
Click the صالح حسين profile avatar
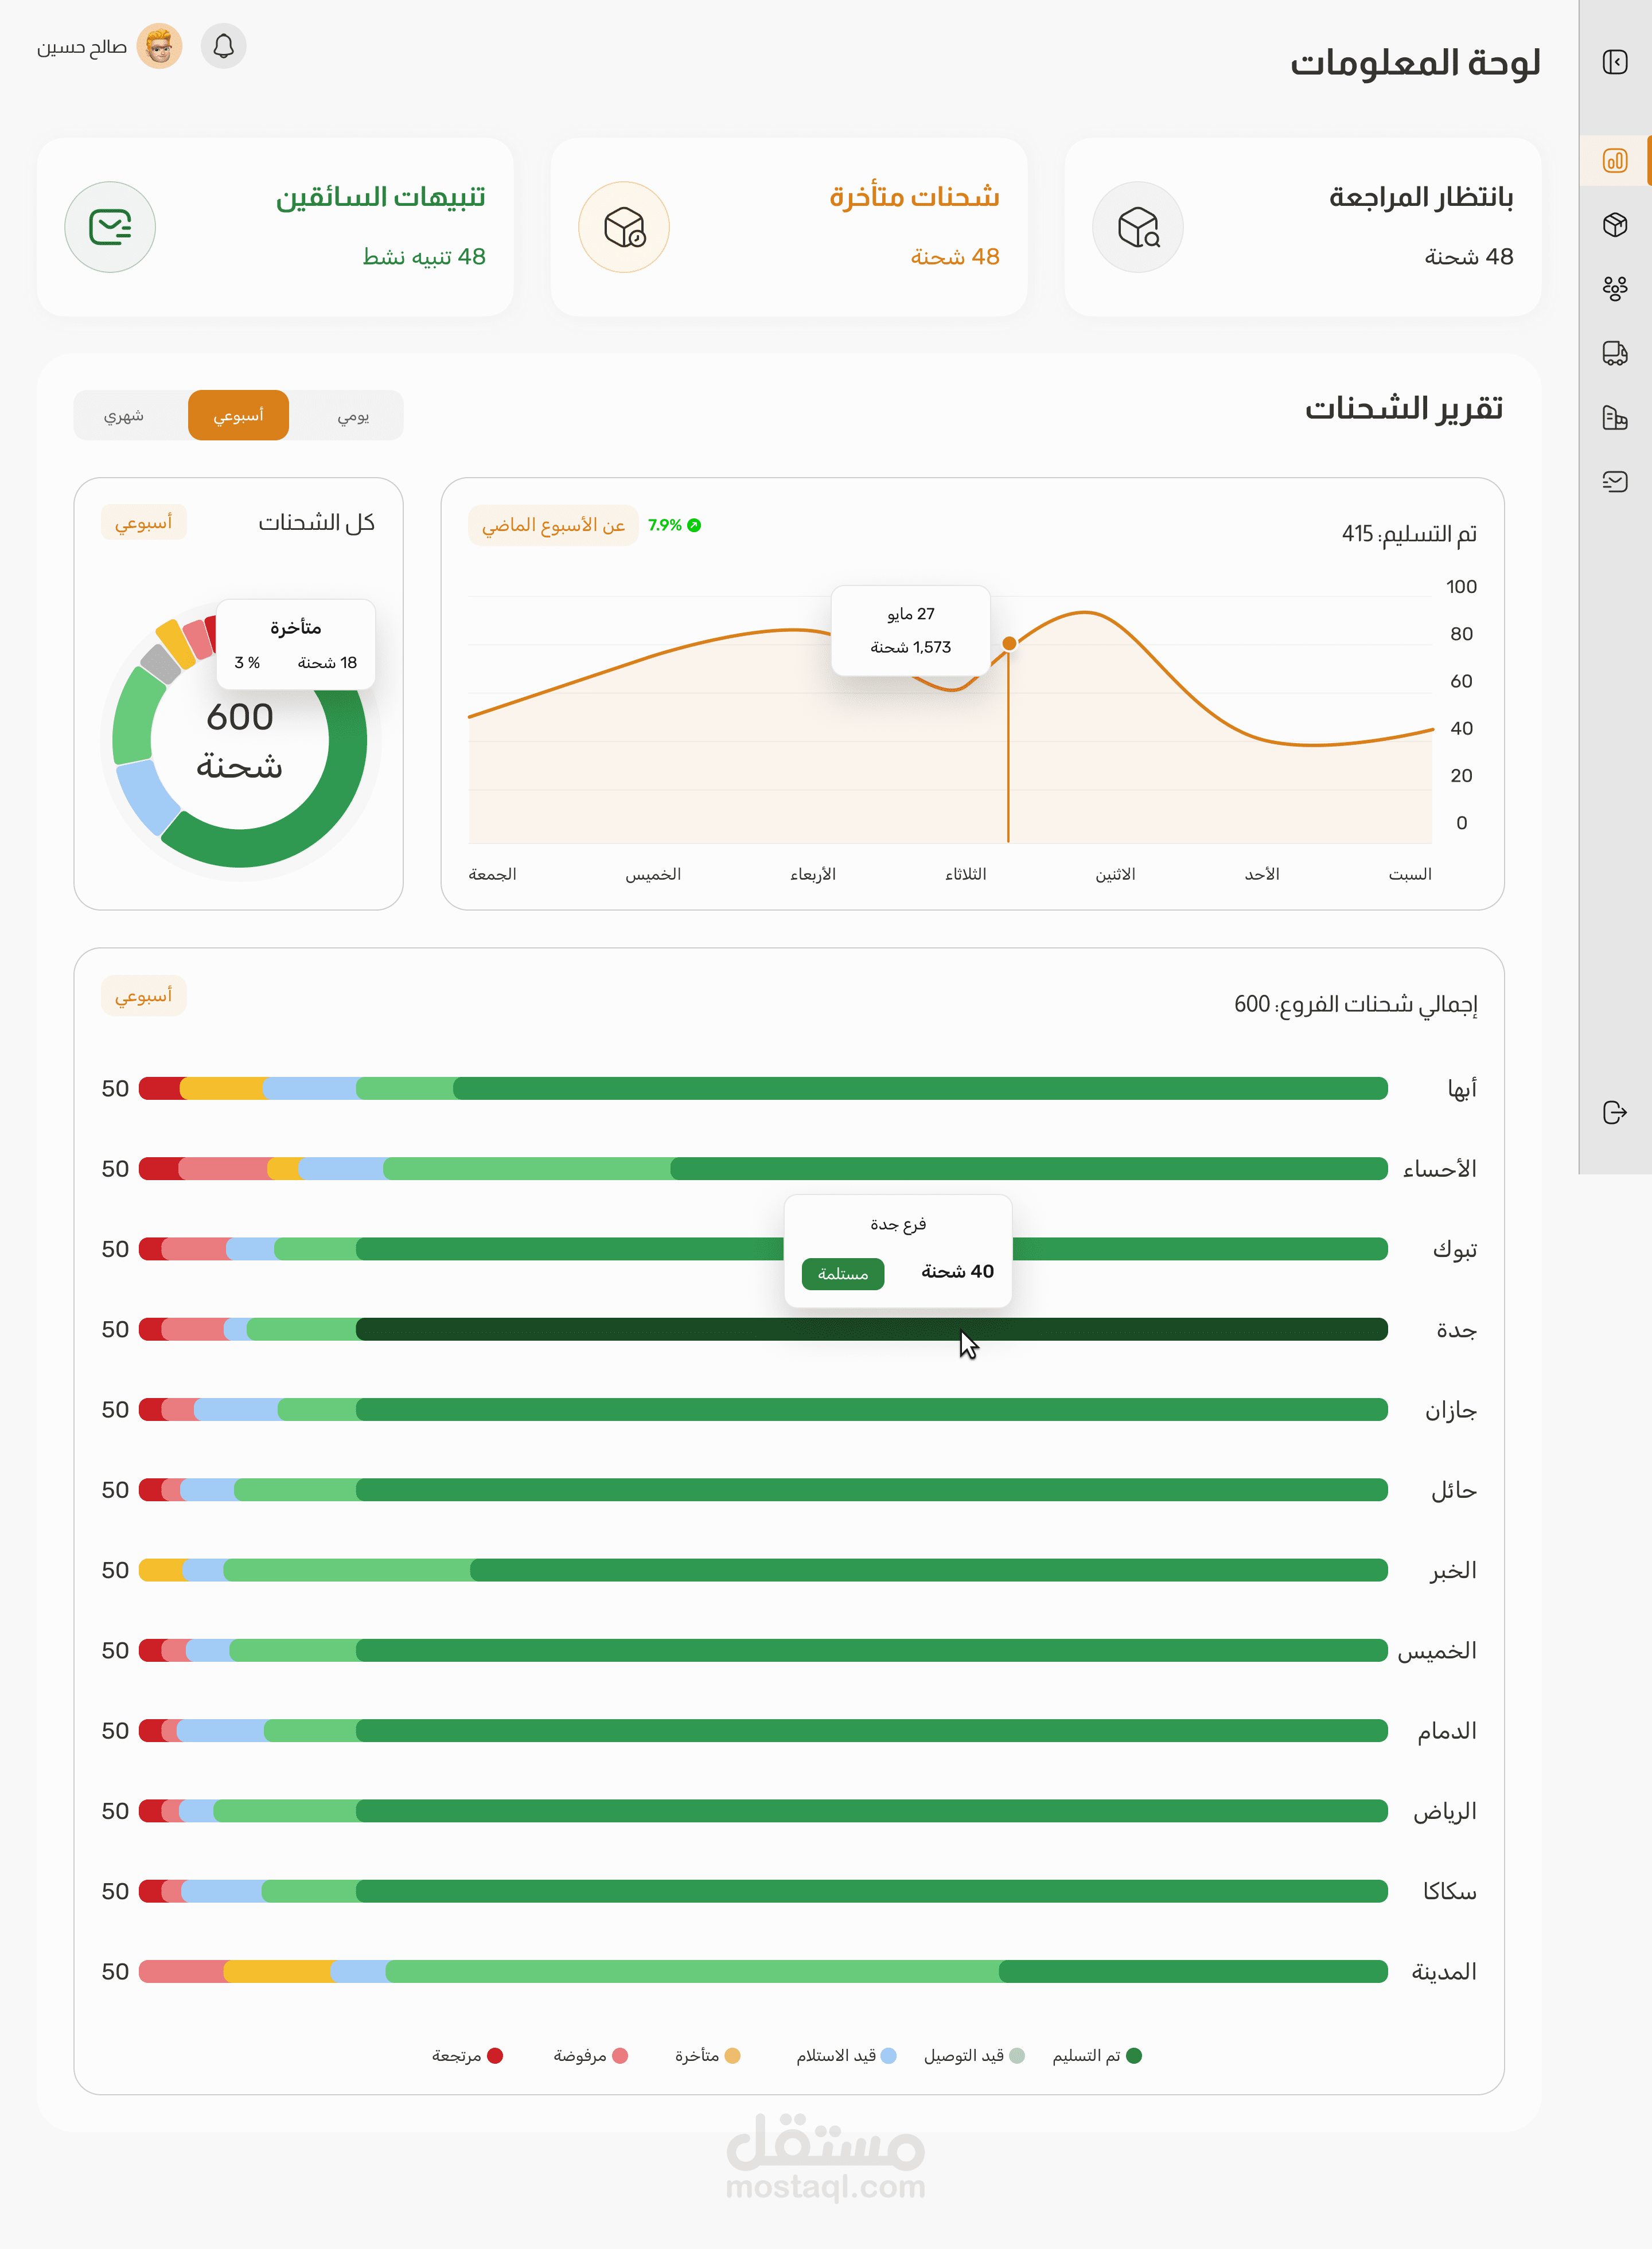[159, 47]
